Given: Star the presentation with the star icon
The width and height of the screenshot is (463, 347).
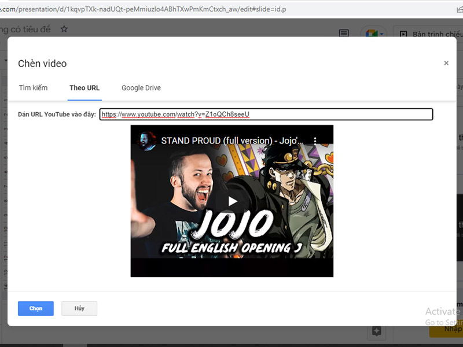Looking at the screenshot, I should (64, 29).
